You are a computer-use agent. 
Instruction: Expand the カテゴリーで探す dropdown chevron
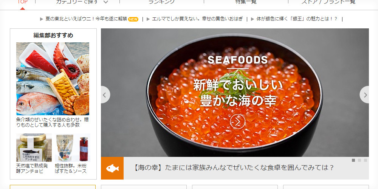[x=105, y=2]
